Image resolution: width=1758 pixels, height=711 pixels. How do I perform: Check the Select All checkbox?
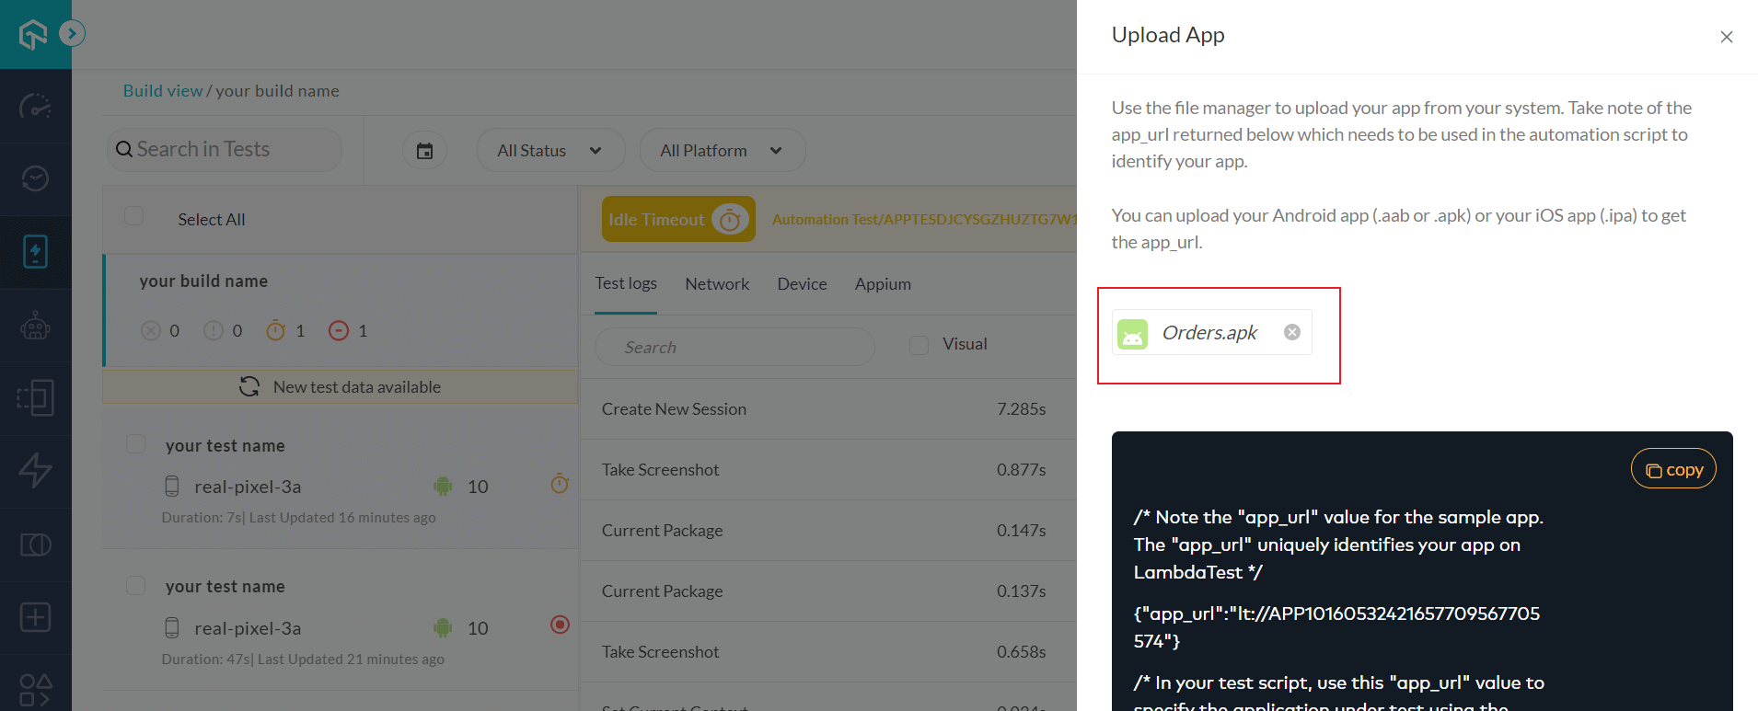(134, 216)
